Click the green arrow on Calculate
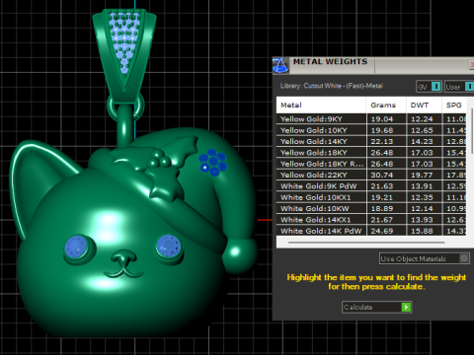 pos(406,307)
